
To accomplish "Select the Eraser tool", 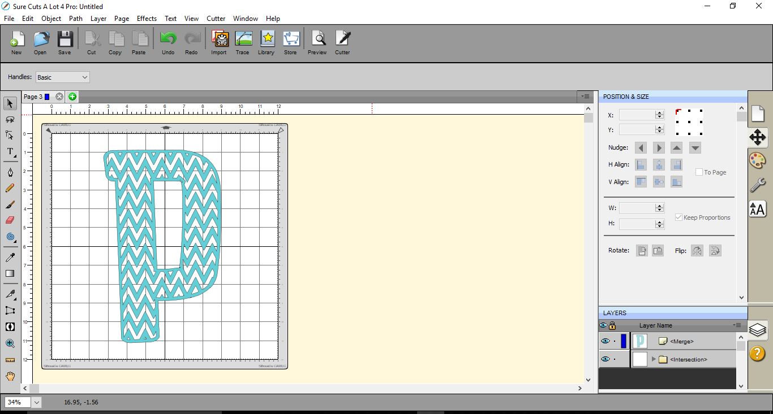I will [x=10, y=220].
